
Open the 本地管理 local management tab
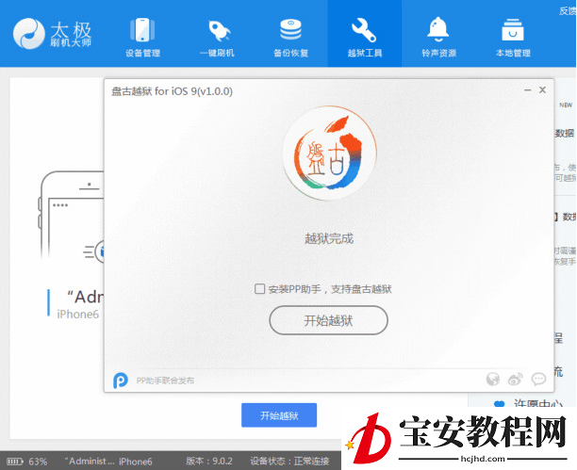tap(513, 38)
